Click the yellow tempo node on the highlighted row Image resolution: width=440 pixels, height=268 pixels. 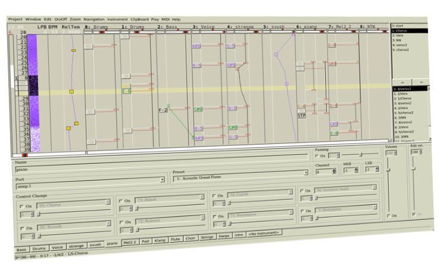71,92
